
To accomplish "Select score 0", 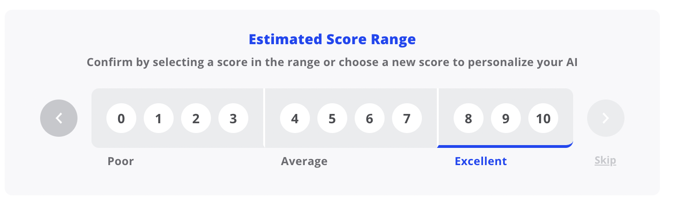I will (121, 119).
